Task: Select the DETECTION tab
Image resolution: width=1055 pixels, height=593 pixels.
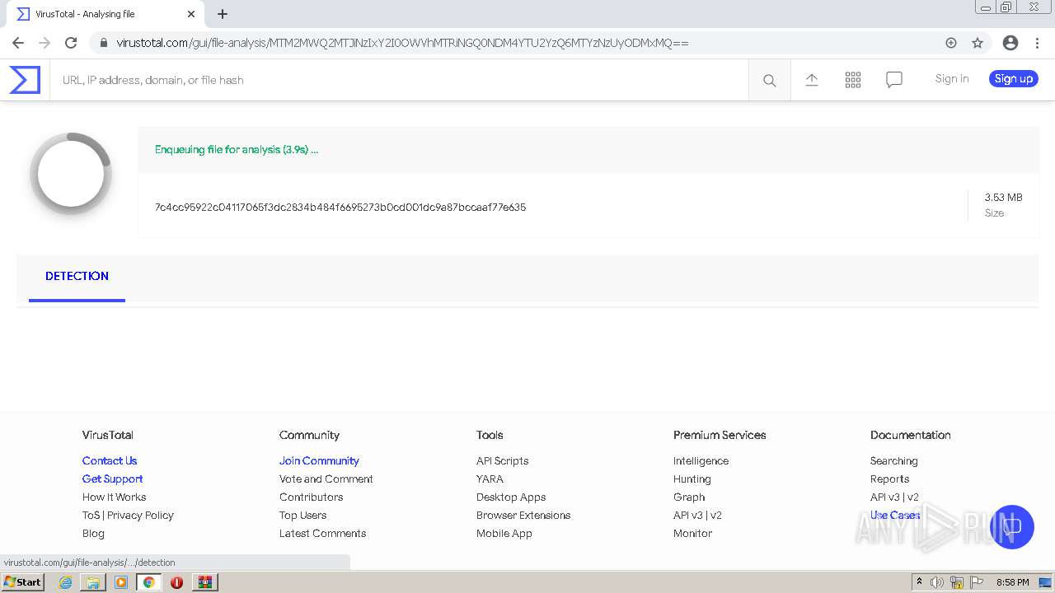Action: pyautogui.click(x=77, y=276)
